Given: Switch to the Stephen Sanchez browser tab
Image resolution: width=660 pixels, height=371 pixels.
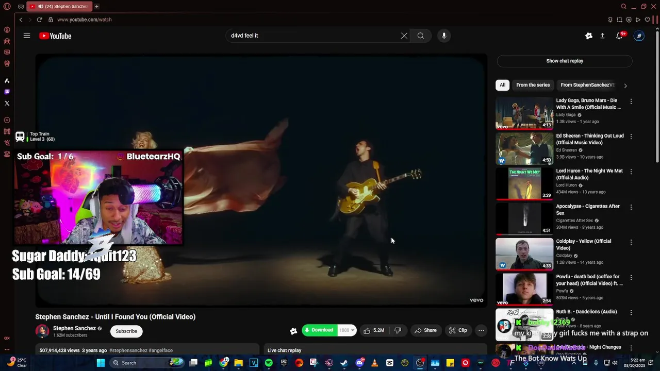Looking at the screenshot, I should (59, 6).
